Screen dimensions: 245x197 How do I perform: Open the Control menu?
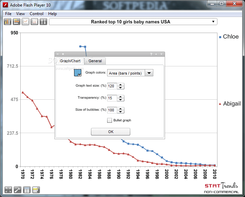37,14
